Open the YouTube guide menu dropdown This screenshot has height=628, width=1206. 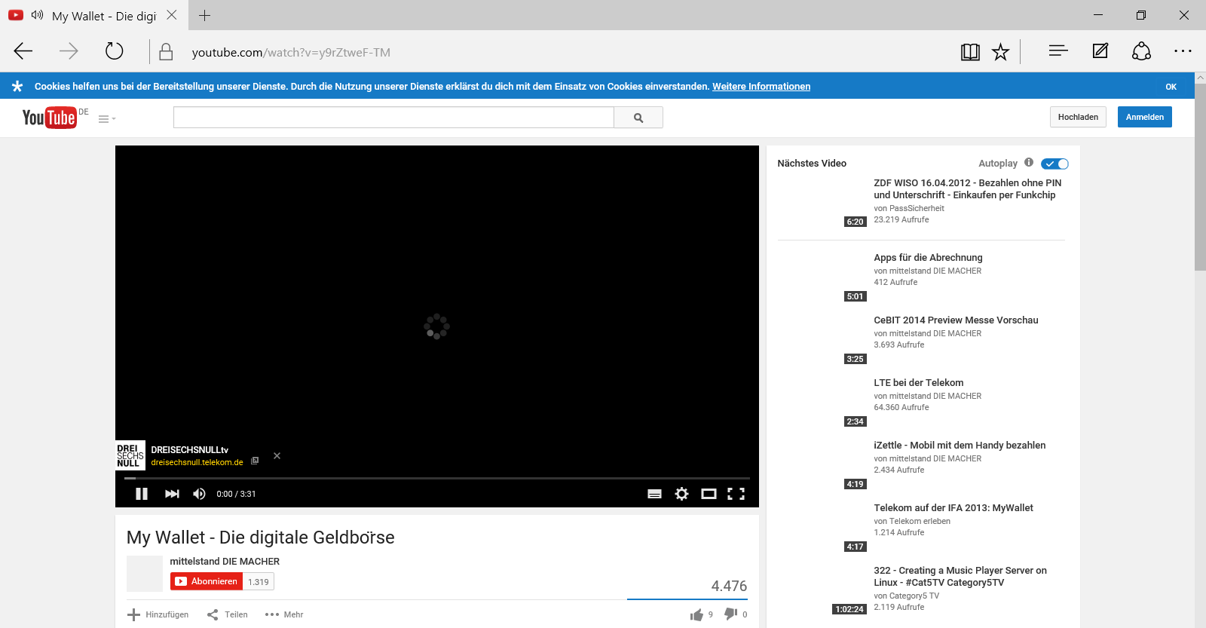[x=107, y=118]
